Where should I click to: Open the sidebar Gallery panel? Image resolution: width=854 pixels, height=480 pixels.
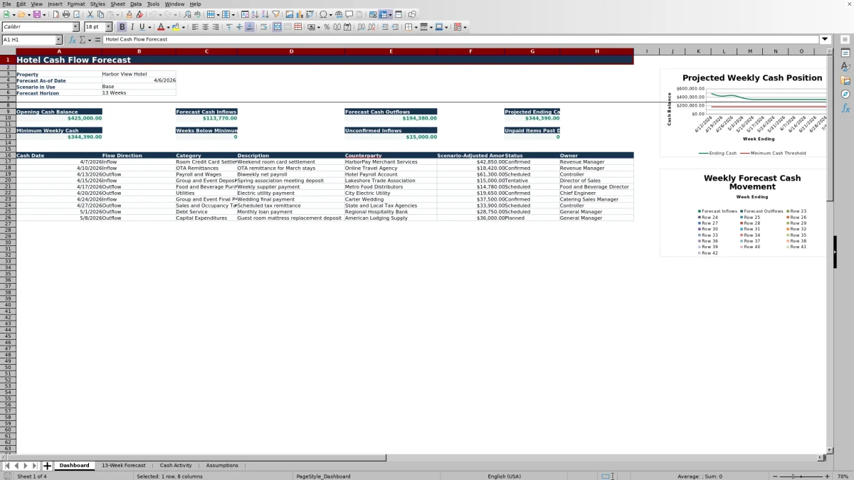click(845, 80)
